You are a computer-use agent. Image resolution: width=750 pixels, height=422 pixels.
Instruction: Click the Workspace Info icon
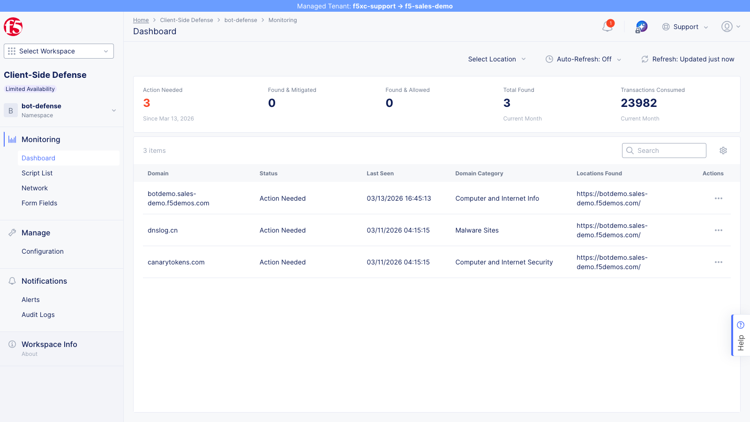(x=11, y=344)
